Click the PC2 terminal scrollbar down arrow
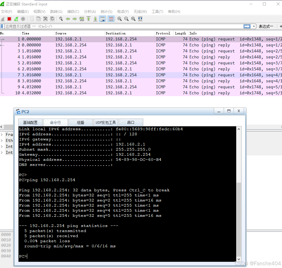Viewport: 282px width, 268px height. click(239, 259)
